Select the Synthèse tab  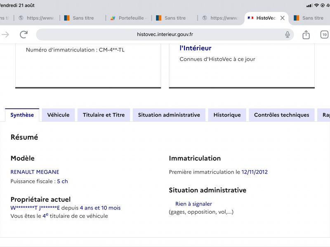[x=22, y=115]
